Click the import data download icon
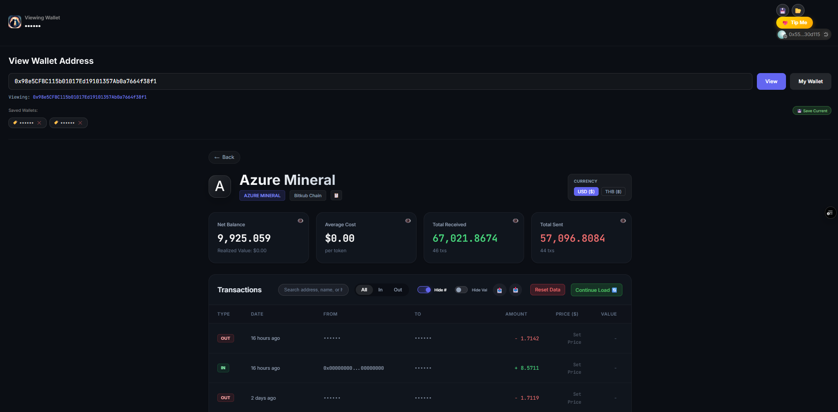This screenshot has height=412, width=838. pos(515,290)
